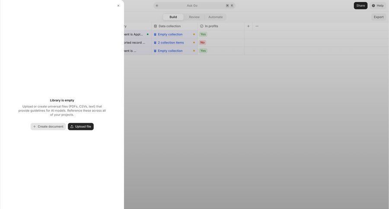
Task: Open the Ask Go search field
Action: pos(194,6)
